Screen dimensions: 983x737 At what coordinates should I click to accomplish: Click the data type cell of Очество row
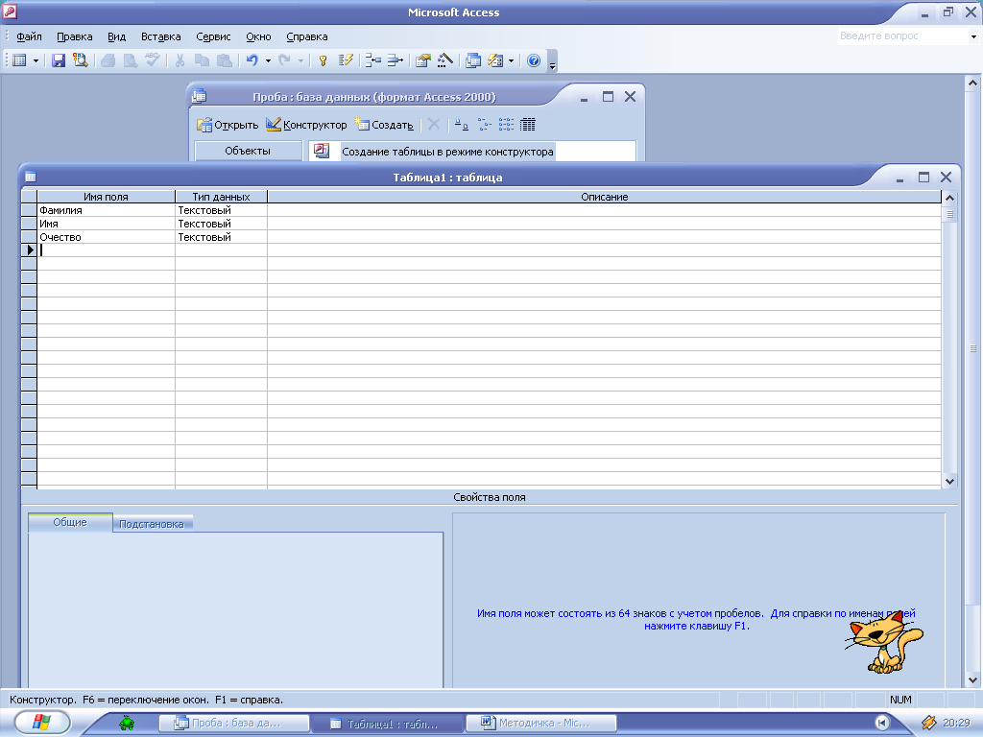point(222,237)
